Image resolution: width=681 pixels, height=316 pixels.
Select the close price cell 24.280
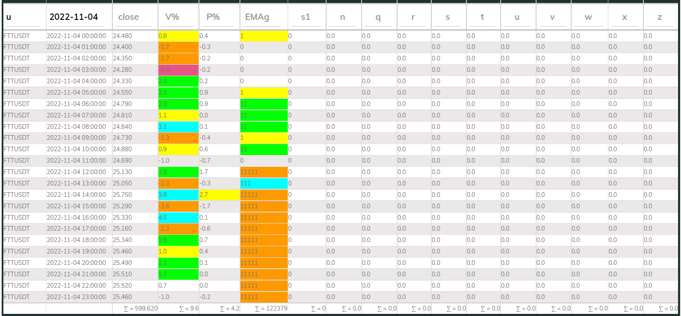(x=134, y=70)
